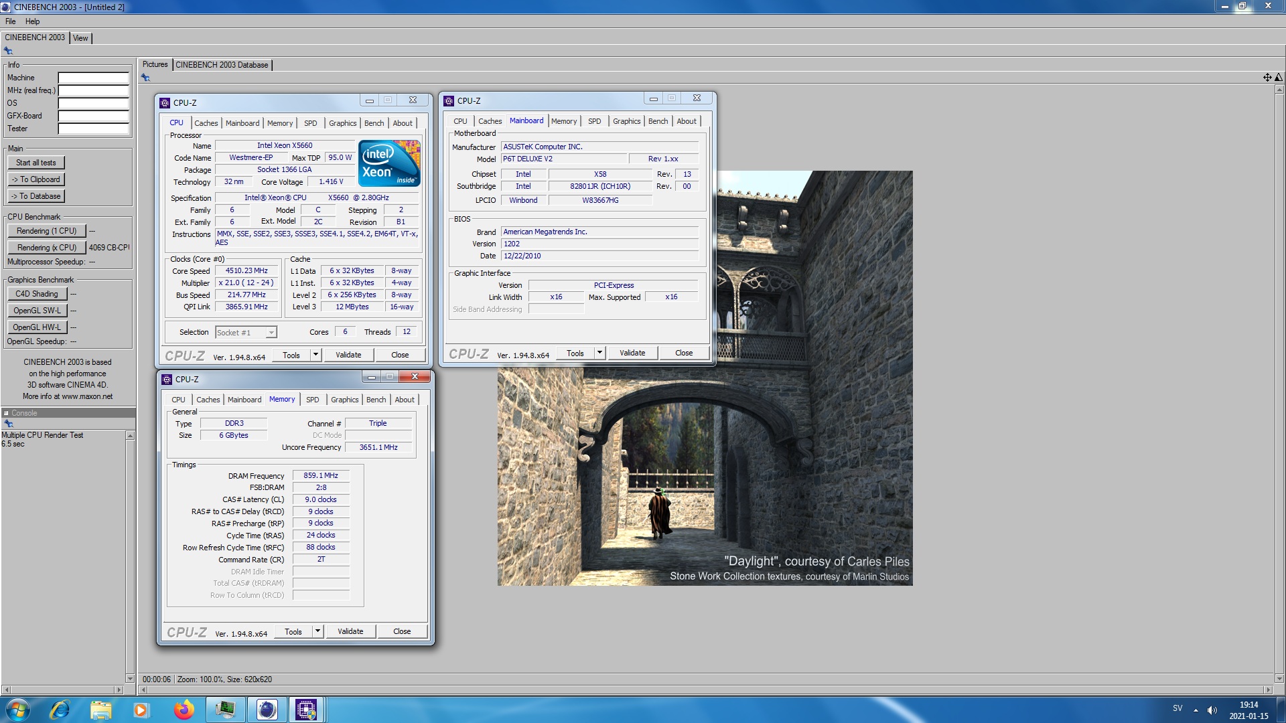Select CINEBENCH 2003 Database tab
This screenshot has height=723, width=1286.
pos(222,65)
